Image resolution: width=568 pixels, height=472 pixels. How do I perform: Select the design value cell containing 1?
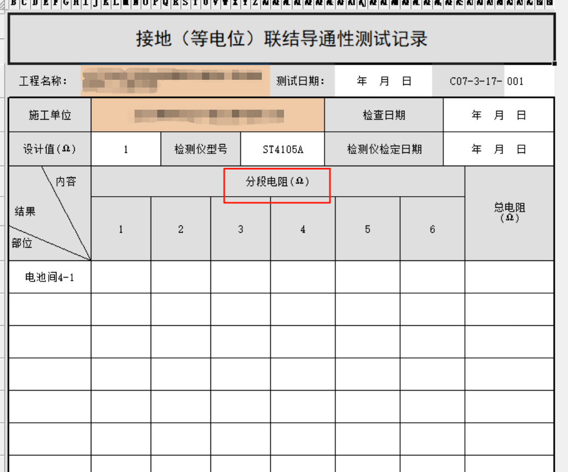coord(126,149)
